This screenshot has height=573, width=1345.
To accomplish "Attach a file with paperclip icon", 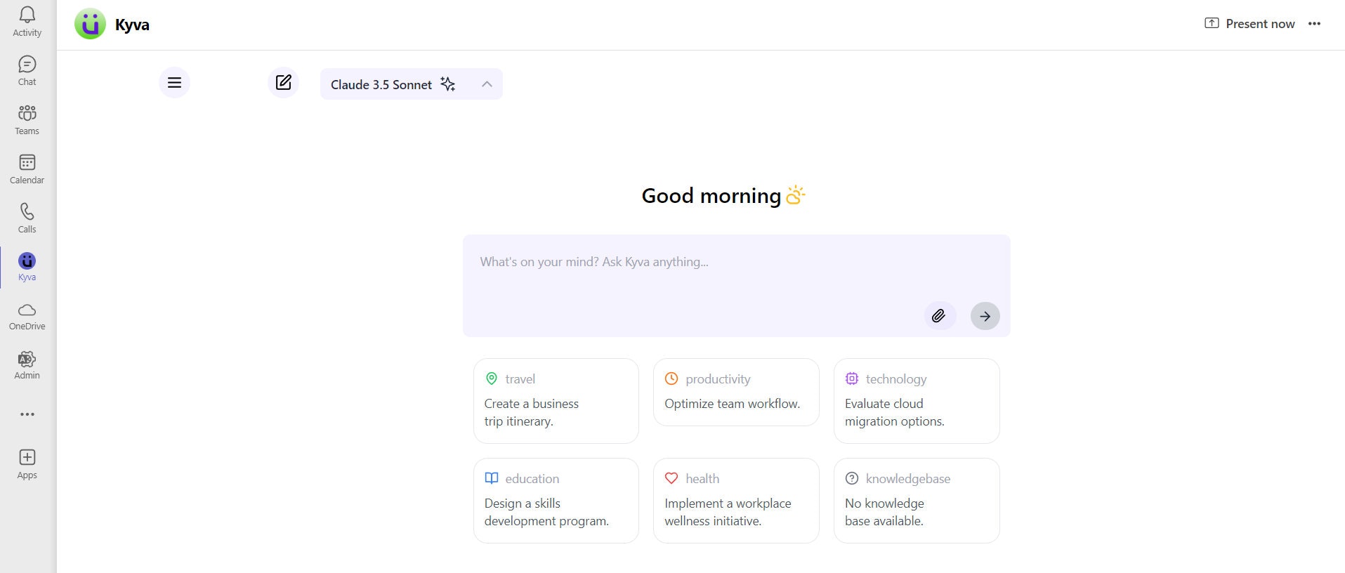I will click(939, 316).
